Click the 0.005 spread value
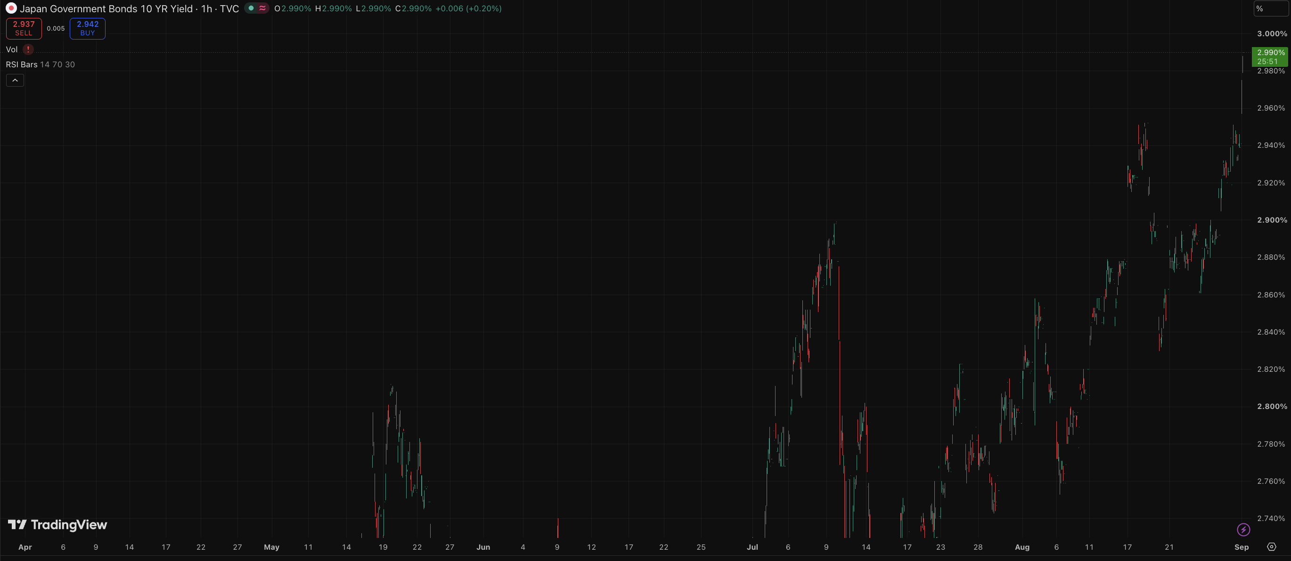Image resolution: width=1291 pixels, height=561 pixels. pos(56,29)
